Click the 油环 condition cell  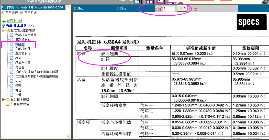[154, 117]
